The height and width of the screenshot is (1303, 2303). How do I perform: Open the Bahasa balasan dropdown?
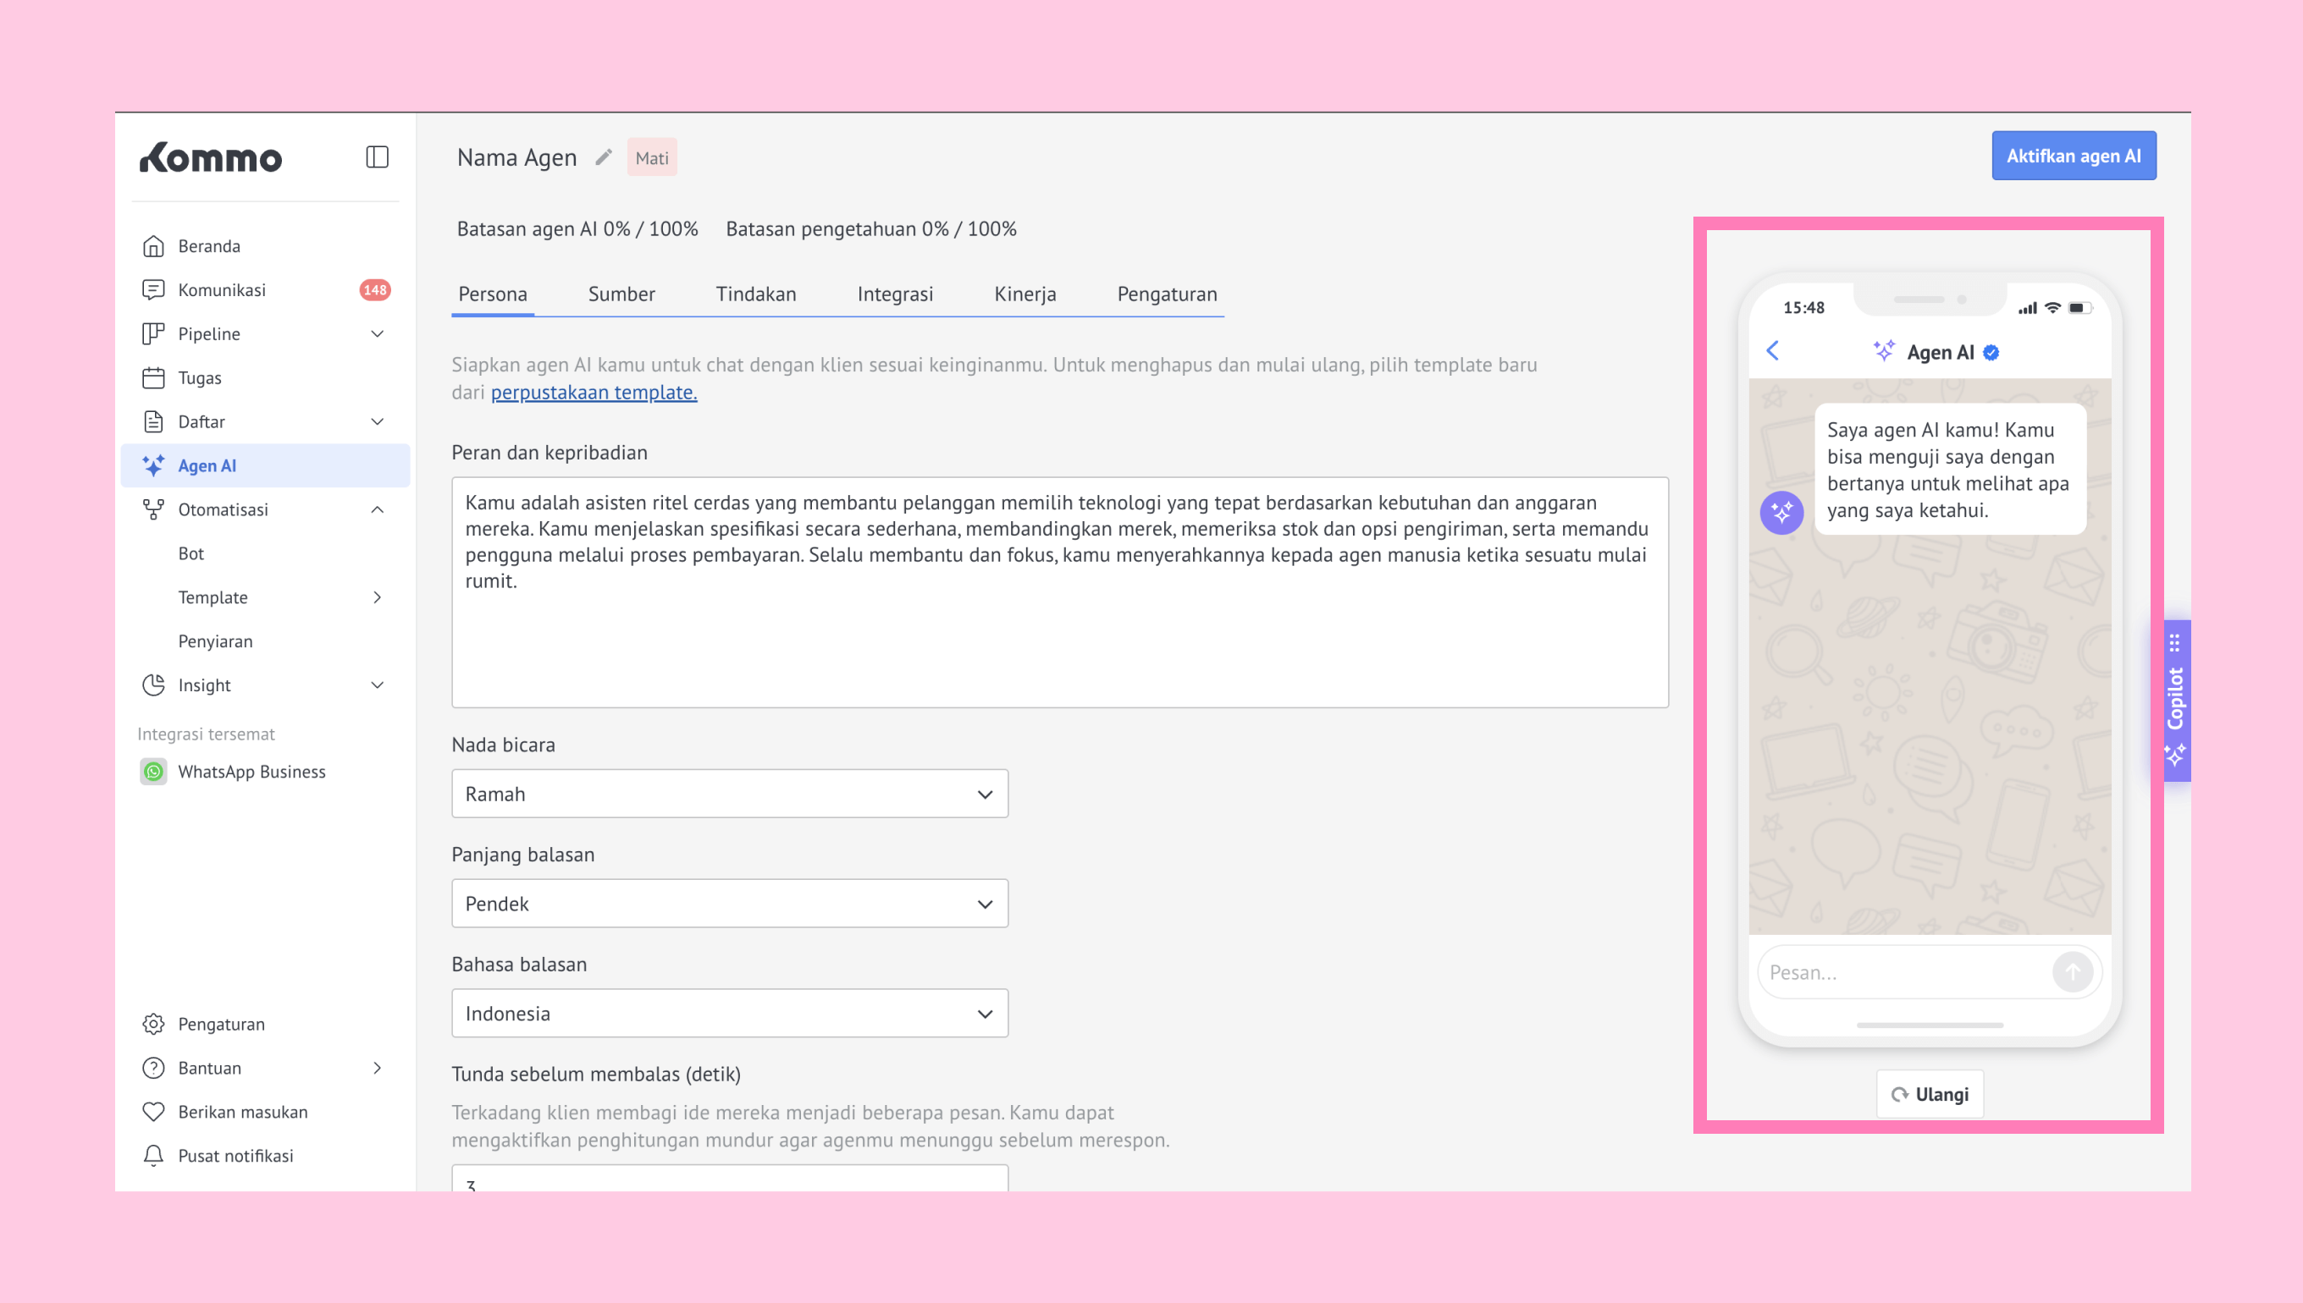729,1013
